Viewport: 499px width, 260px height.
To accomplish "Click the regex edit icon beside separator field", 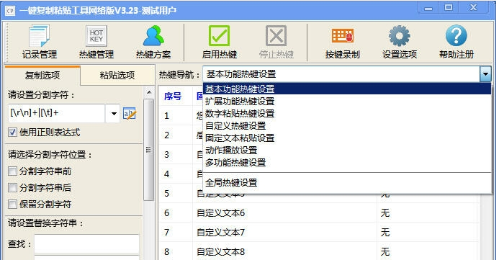I will tap(130, 113).
